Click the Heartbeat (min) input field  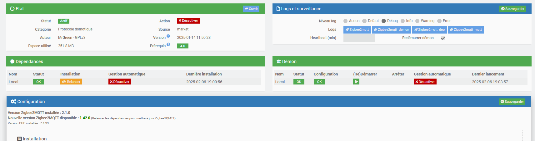(x=359, y=38)
